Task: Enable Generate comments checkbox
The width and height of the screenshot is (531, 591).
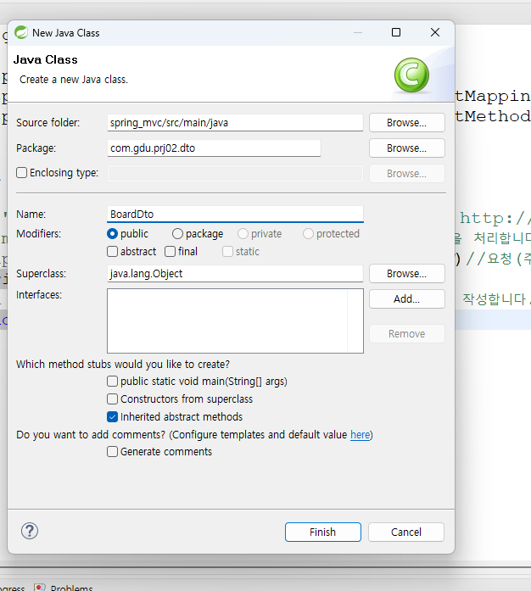Action: click(112, 452)
